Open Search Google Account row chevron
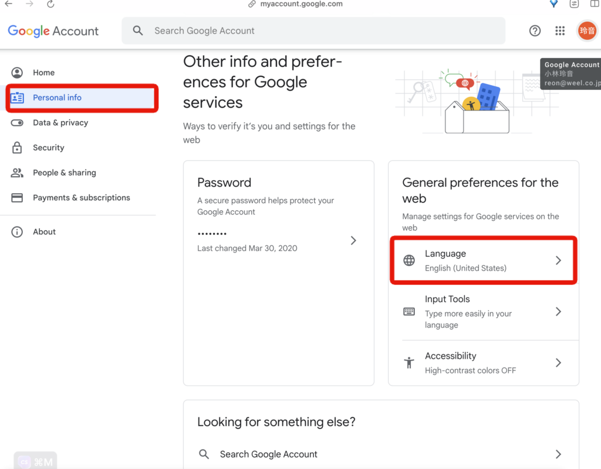This screenshot has height=469, width=601. pos(559,454)
